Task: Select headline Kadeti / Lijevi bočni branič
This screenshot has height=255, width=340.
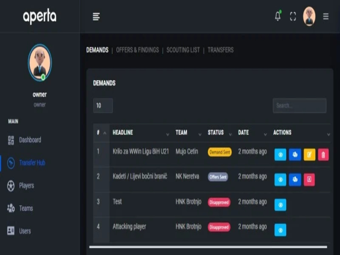Action: pos(140,176)
